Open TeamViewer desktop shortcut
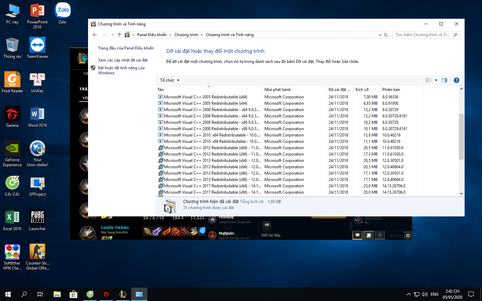Image resolution: width=482 pixels, height=301 pixels. coord(37,48)
